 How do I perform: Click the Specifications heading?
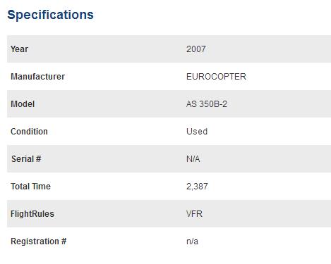tap(50, 15)
